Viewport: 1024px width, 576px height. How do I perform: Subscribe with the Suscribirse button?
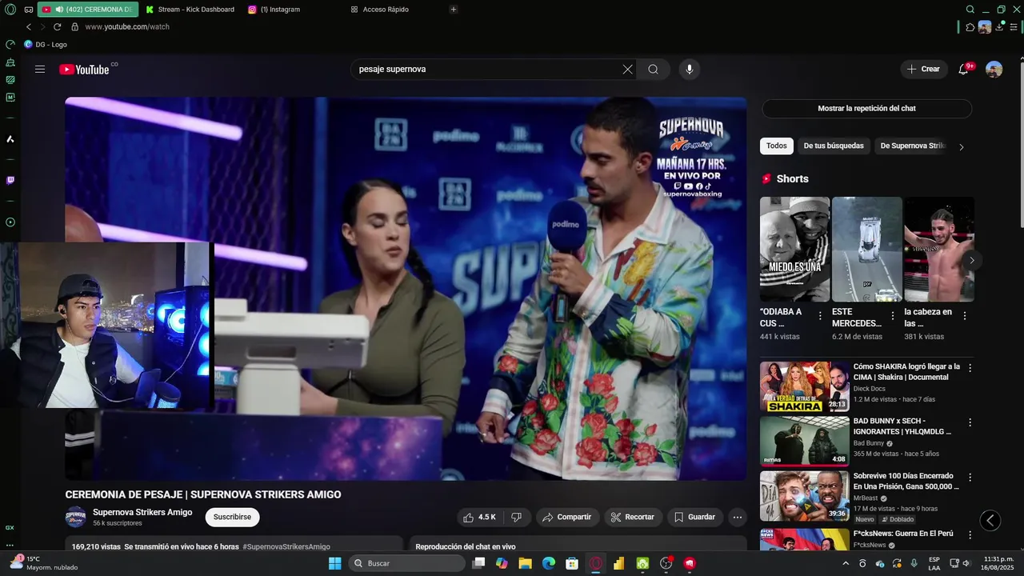pyautogui.click(x=232, y=517)
